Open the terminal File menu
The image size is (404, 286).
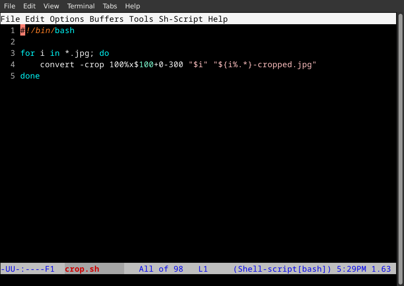point(9,6)
